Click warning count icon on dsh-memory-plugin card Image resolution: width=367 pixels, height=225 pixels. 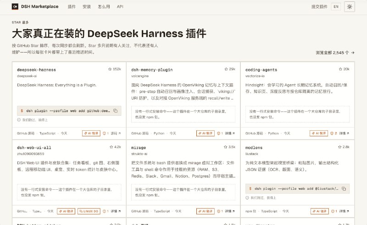(220, 133)
